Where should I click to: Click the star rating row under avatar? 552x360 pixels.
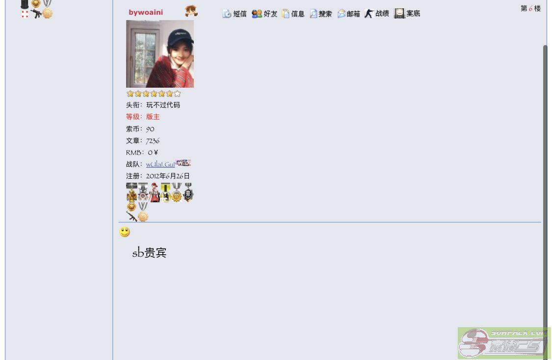tap(154, 94)
